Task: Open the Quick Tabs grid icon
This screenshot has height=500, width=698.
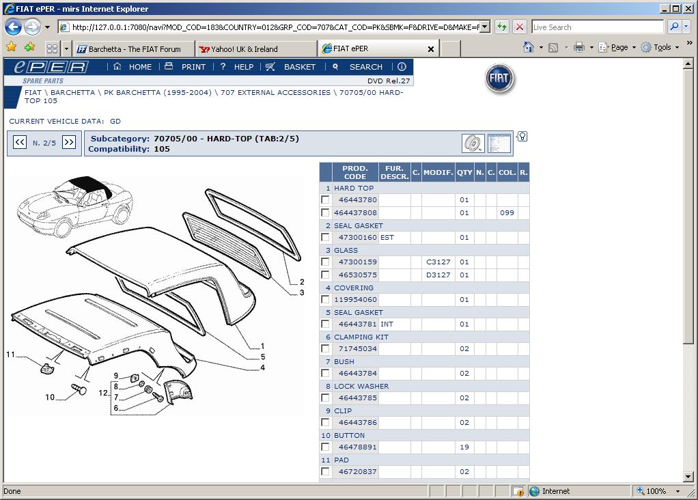Action: pyautogui.click(x=52, y=48)
